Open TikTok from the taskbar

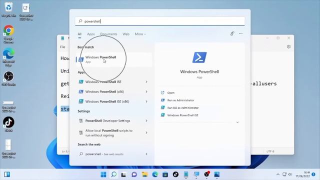click(175, 174)
